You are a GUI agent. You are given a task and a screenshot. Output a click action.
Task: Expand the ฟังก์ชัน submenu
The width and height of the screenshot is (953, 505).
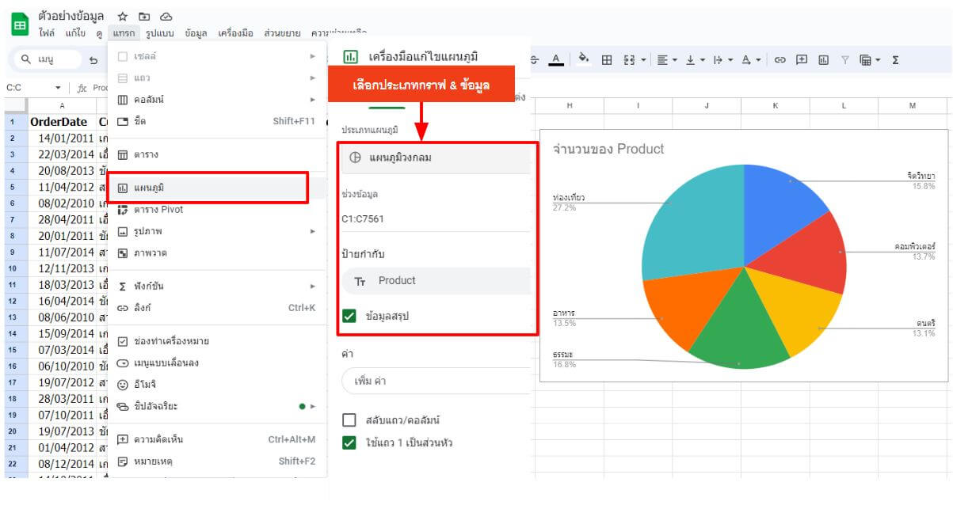[x=216, y=286]
